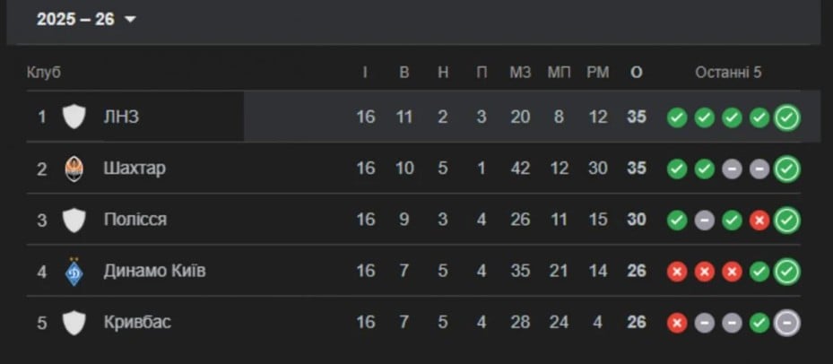
Task: Click the Останні 5 column header
Action: (x=728, y=73)
